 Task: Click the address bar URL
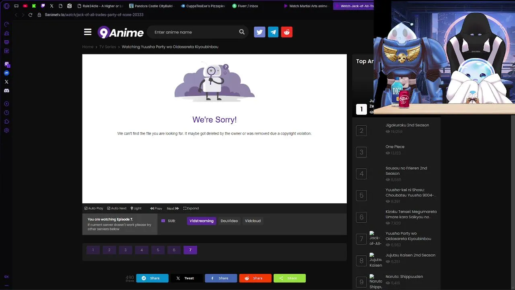tap(94, 15)
